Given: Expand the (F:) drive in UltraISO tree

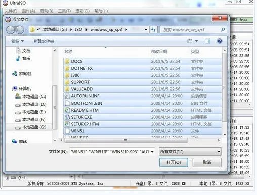Looking at the screenshot, I should 7,178.
